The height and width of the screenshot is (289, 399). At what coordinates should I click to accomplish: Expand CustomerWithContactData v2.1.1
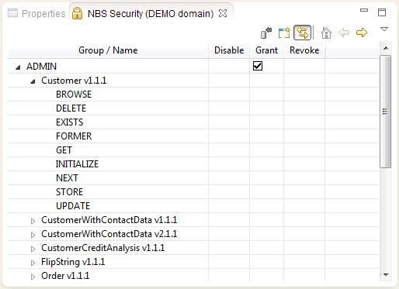click(33, 235)
